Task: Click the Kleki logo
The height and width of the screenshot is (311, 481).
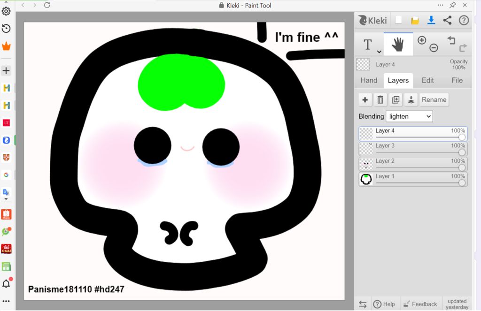Action: pos(372,20)
